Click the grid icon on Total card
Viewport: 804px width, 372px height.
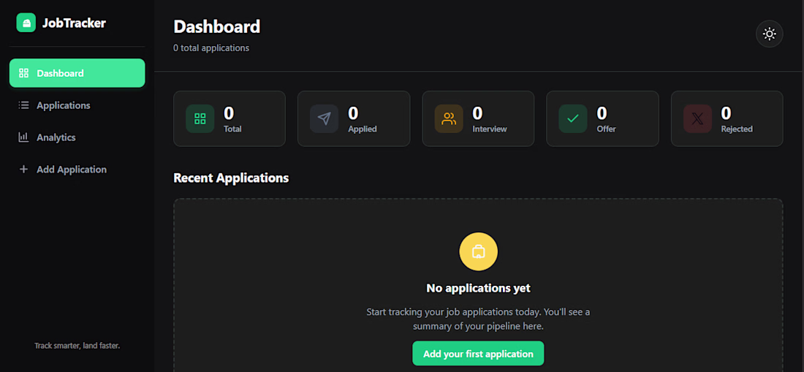[200, 119]
